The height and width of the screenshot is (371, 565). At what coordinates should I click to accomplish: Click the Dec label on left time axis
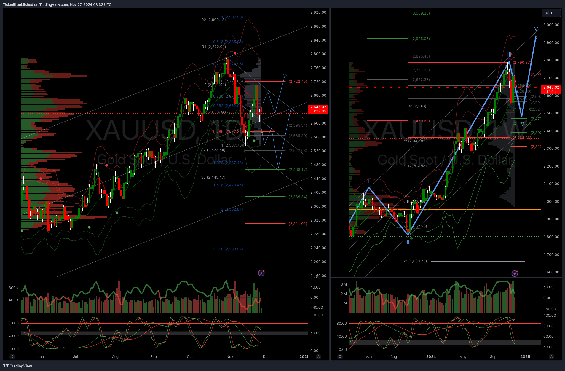click(x=266, y=356)
